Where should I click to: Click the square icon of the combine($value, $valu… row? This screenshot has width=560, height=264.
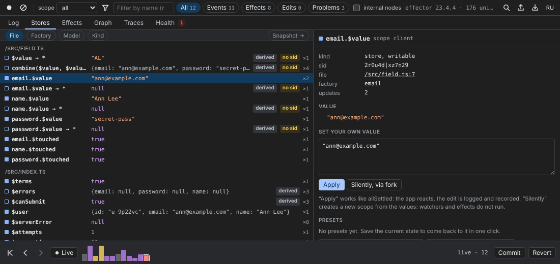click(7, 68)
